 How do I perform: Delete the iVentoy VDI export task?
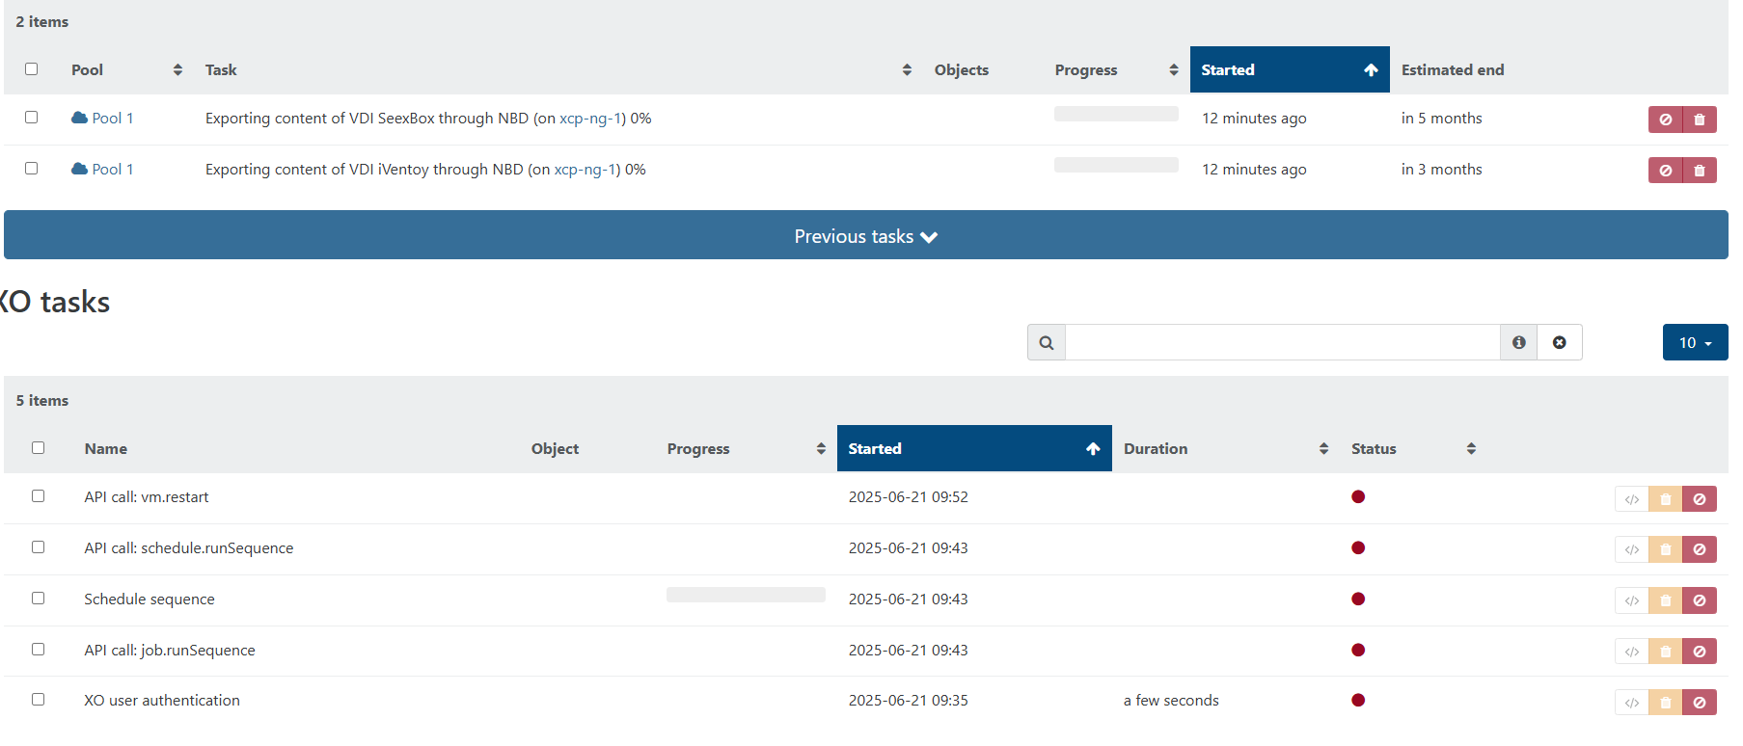(1700, 171)
